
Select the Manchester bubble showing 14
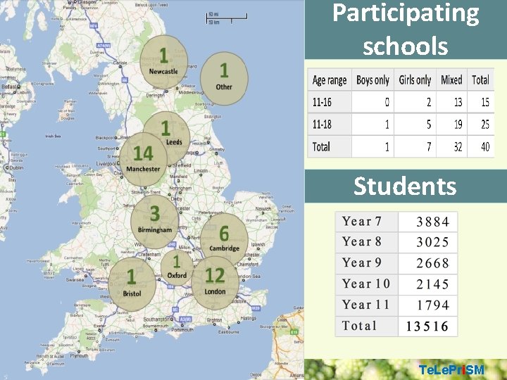[144, 159]
